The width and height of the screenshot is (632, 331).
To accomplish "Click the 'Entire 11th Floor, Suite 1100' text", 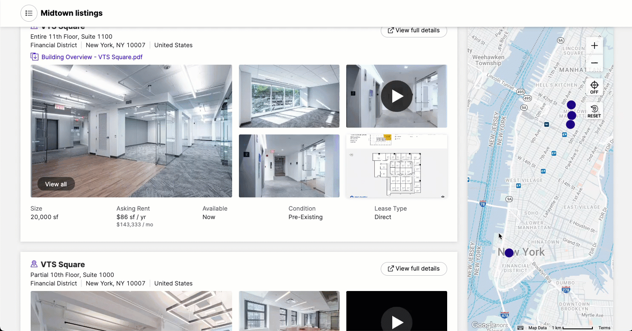I will click(72, 37).
